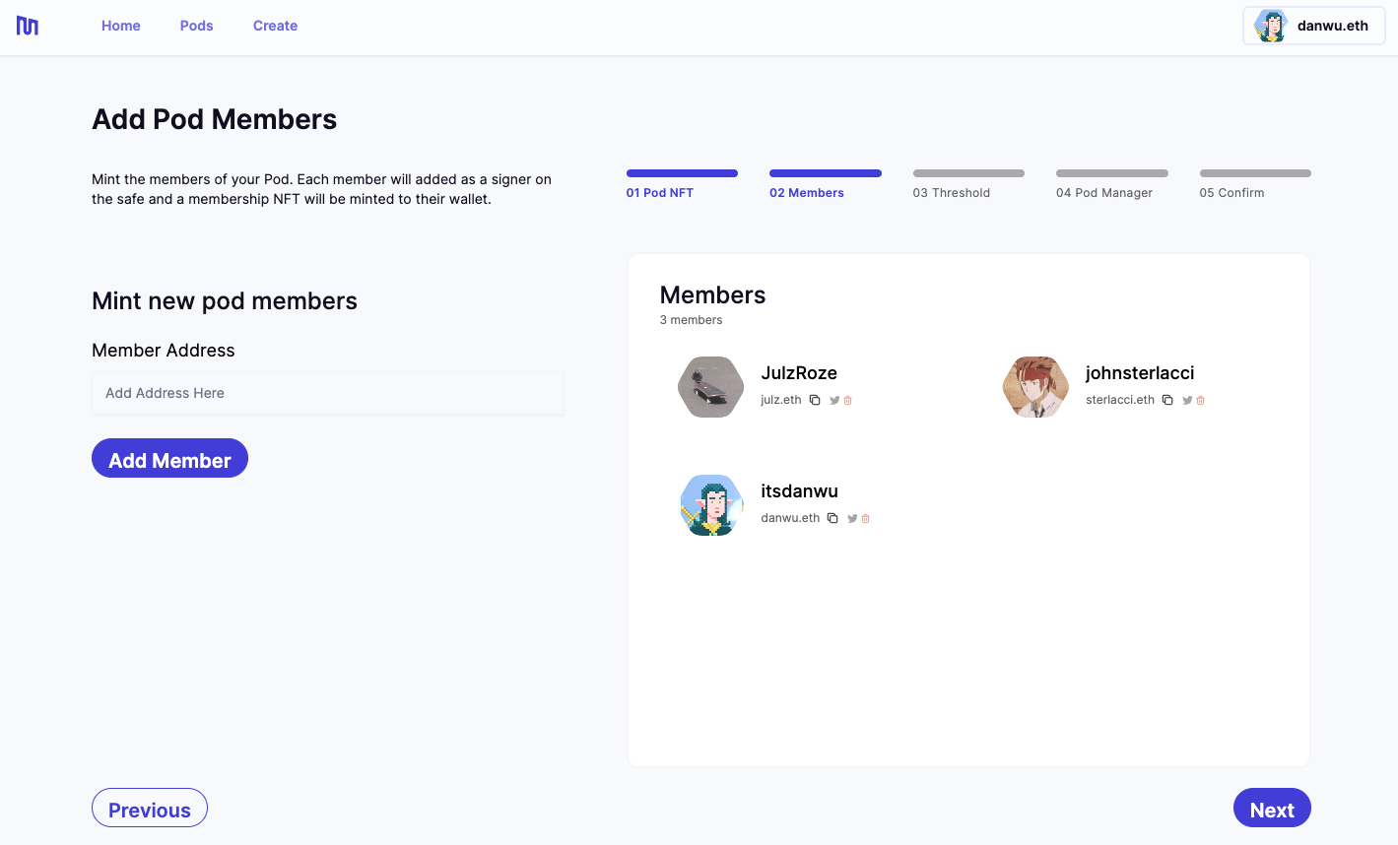Click the Member Address label
Image resolution: width=1398 pixels, height=845 pixels.
click(x=164, y=351)
